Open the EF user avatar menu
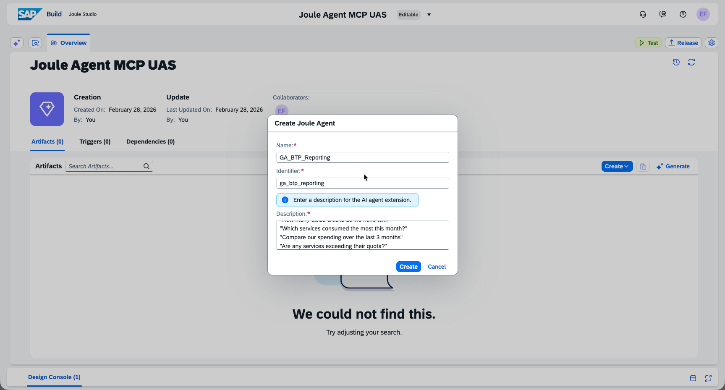Viewport: 725px width, 390px height. pyautogui.click(x=703, y=14)
